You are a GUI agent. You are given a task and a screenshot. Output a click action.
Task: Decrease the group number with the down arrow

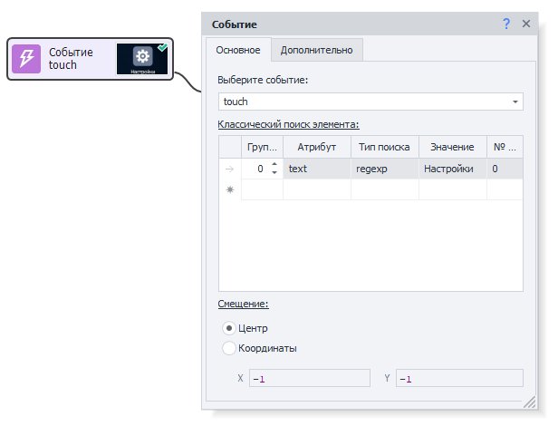[274, 173]
